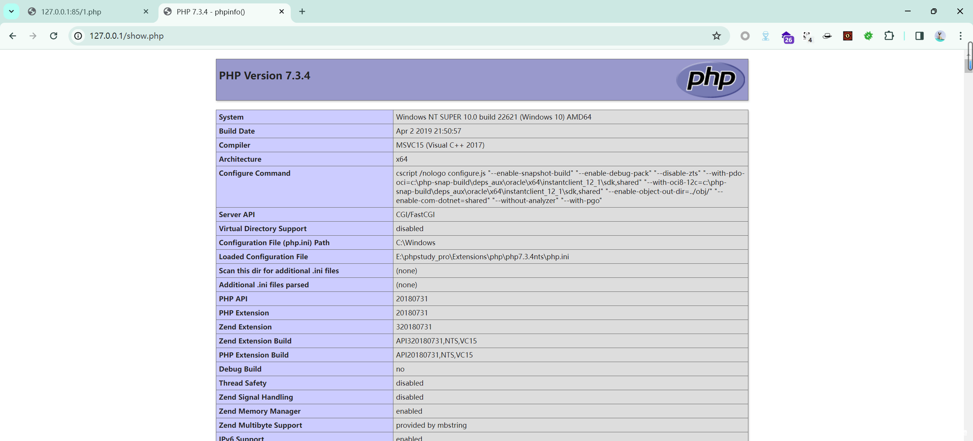Open the panda extension showing badge 4
This screenshot has height=441, width=973.
pos(807,36)
